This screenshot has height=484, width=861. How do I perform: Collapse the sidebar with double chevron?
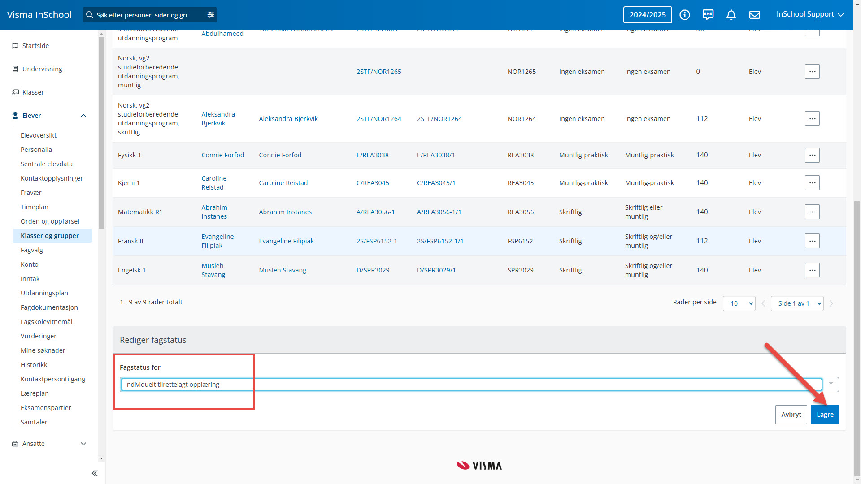tap(95, 473)
